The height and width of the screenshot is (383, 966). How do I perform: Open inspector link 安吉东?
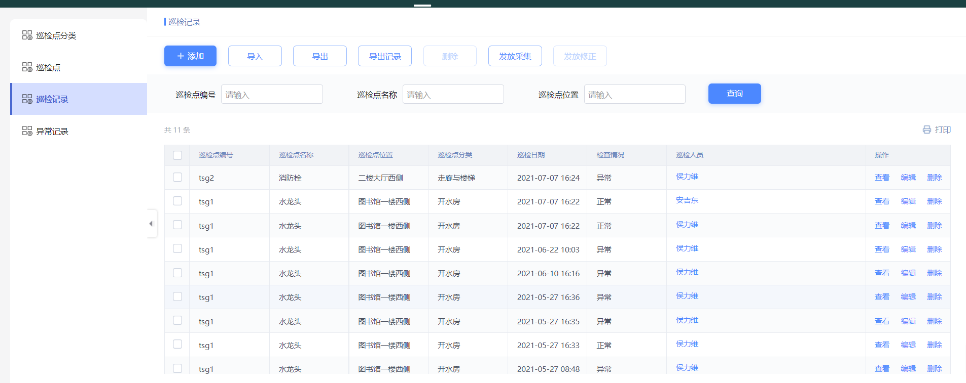(687, 200)
